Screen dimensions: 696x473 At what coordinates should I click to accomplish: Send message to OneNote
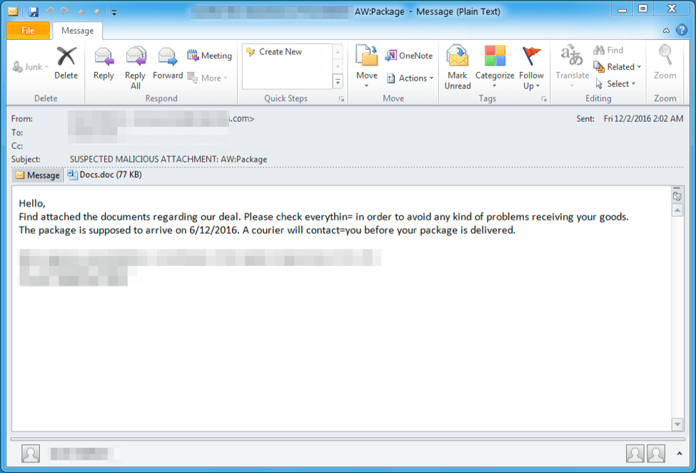(x=409, y=56)
